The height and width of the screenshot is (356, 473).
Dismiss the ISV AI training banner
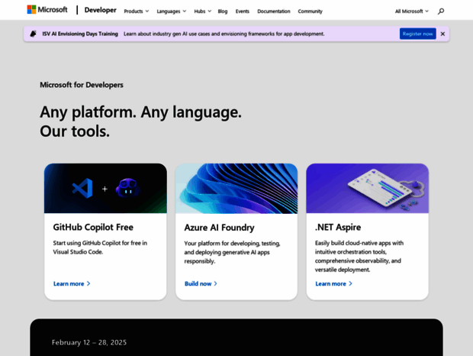[x=442, y=34]
